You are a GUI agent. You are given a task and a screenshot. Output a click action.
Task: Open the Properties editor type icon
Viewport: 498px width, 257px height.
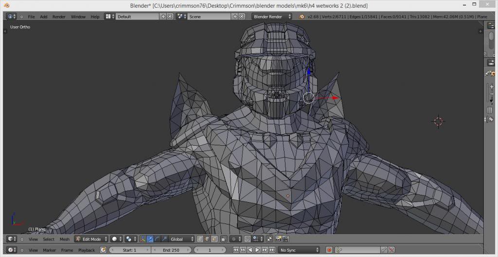tap(491, 63)
